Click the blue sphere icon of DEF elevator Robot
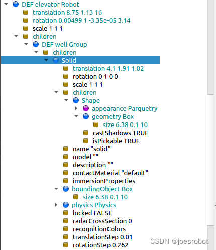The width and height of the screenshot is (216, 250). pos(16,4)
